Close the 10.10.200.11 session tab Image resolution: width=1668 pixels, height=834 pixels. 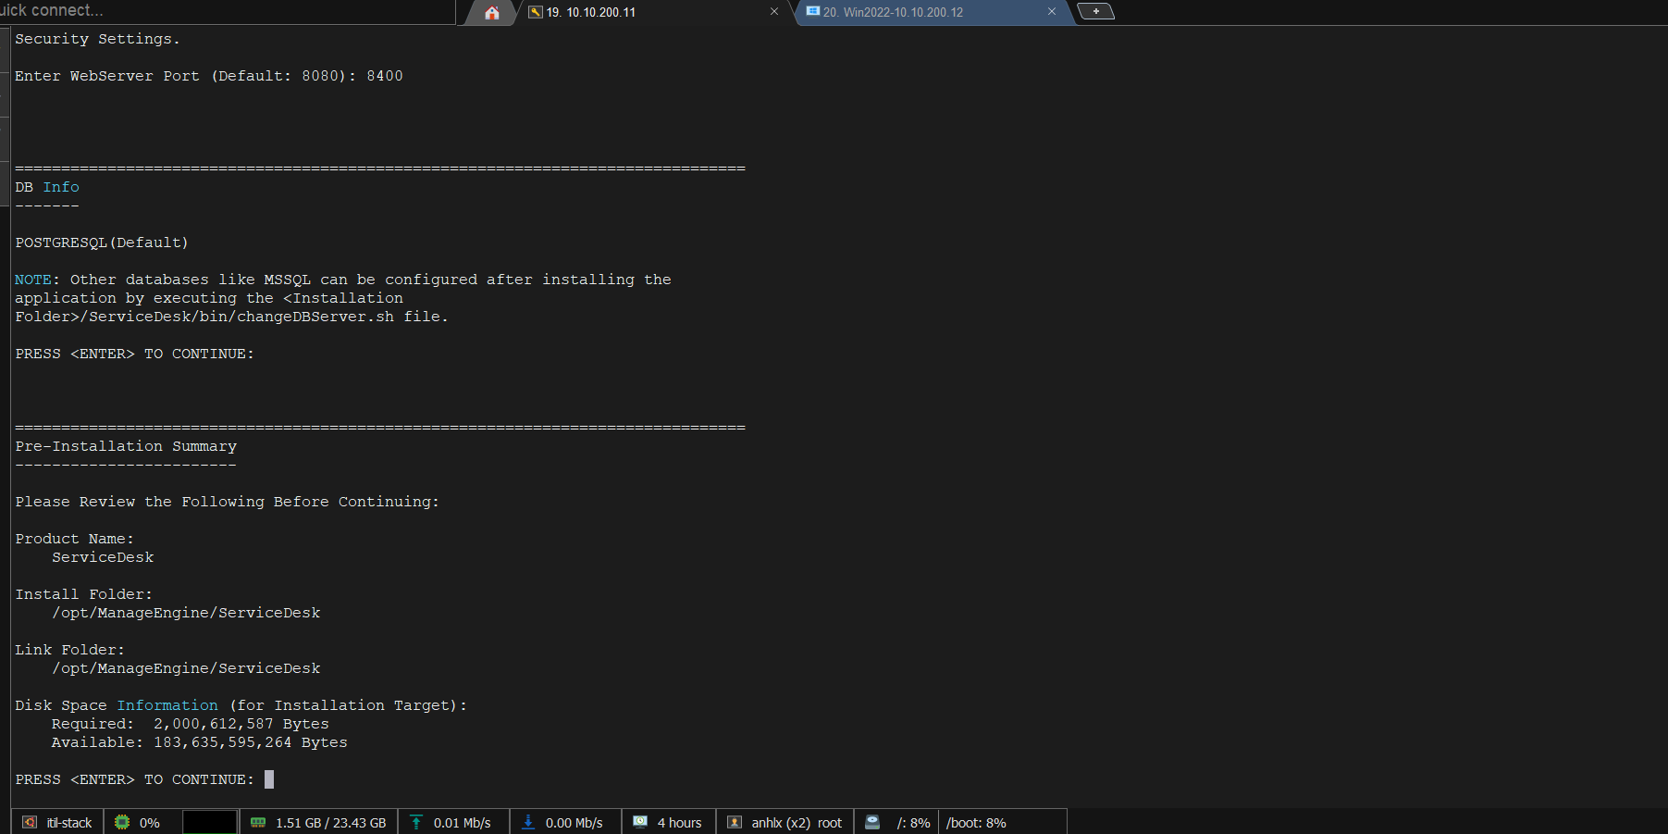pos(774,12)
